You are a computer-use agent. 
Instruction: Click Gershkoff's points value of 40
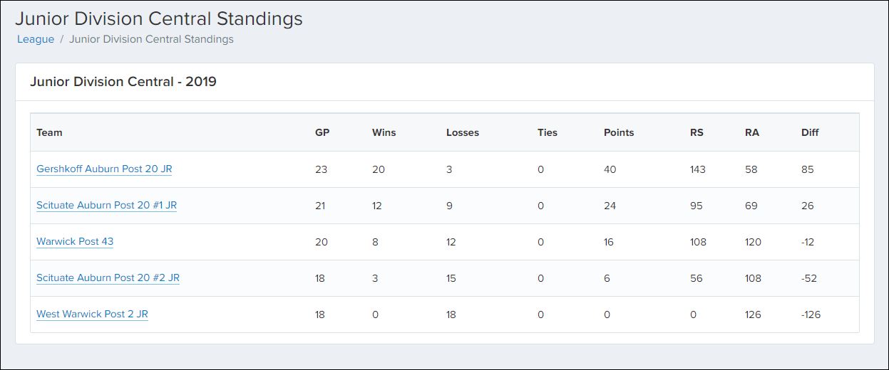610,170
